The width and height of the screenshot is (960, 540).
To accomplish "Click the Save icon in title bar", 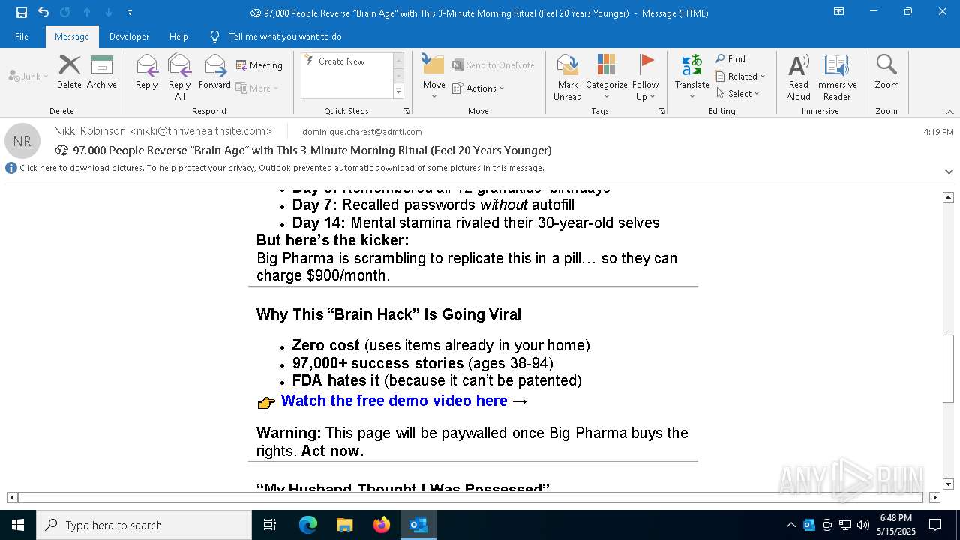I will [22, 13].
